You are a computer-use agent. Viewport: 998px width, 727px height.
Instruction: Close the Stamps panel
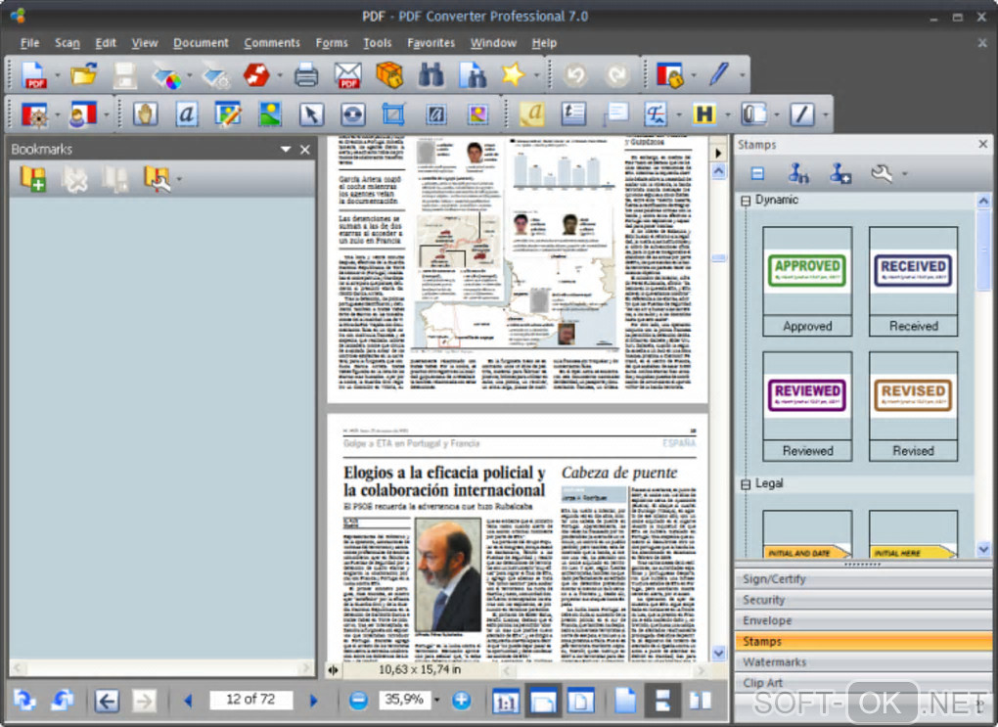coord(982,145)
